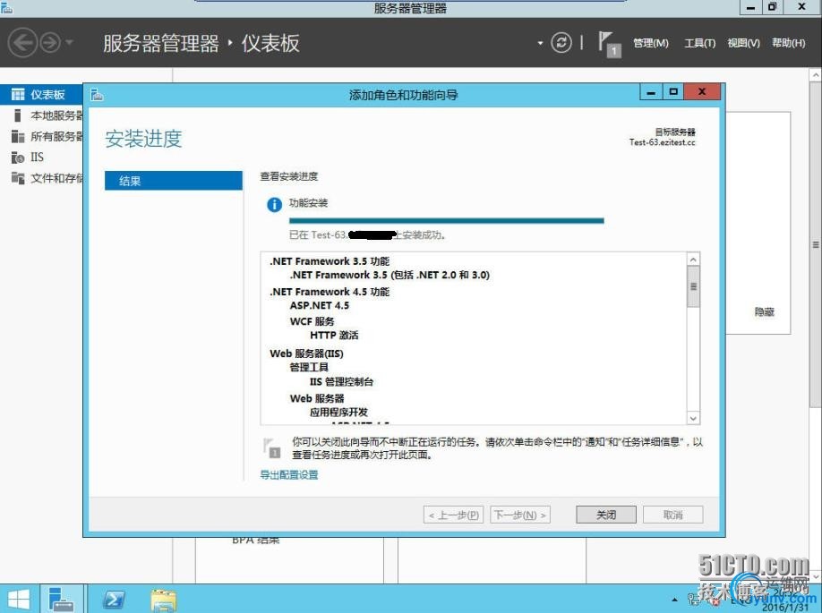Select 仪表板 in the left sidebar
Viewport: 822px width, 613px height.
[x=41, y=94]
